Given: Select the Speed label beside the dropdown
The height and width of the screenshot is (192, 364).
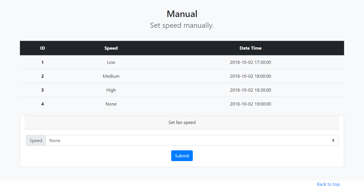Looking at the screenshot, I should coord(36,140).
